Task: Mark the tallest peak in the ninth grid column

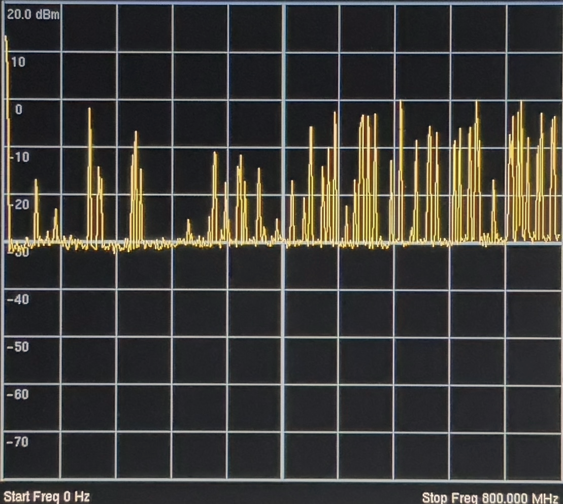Action: click(x=477, y=103)
